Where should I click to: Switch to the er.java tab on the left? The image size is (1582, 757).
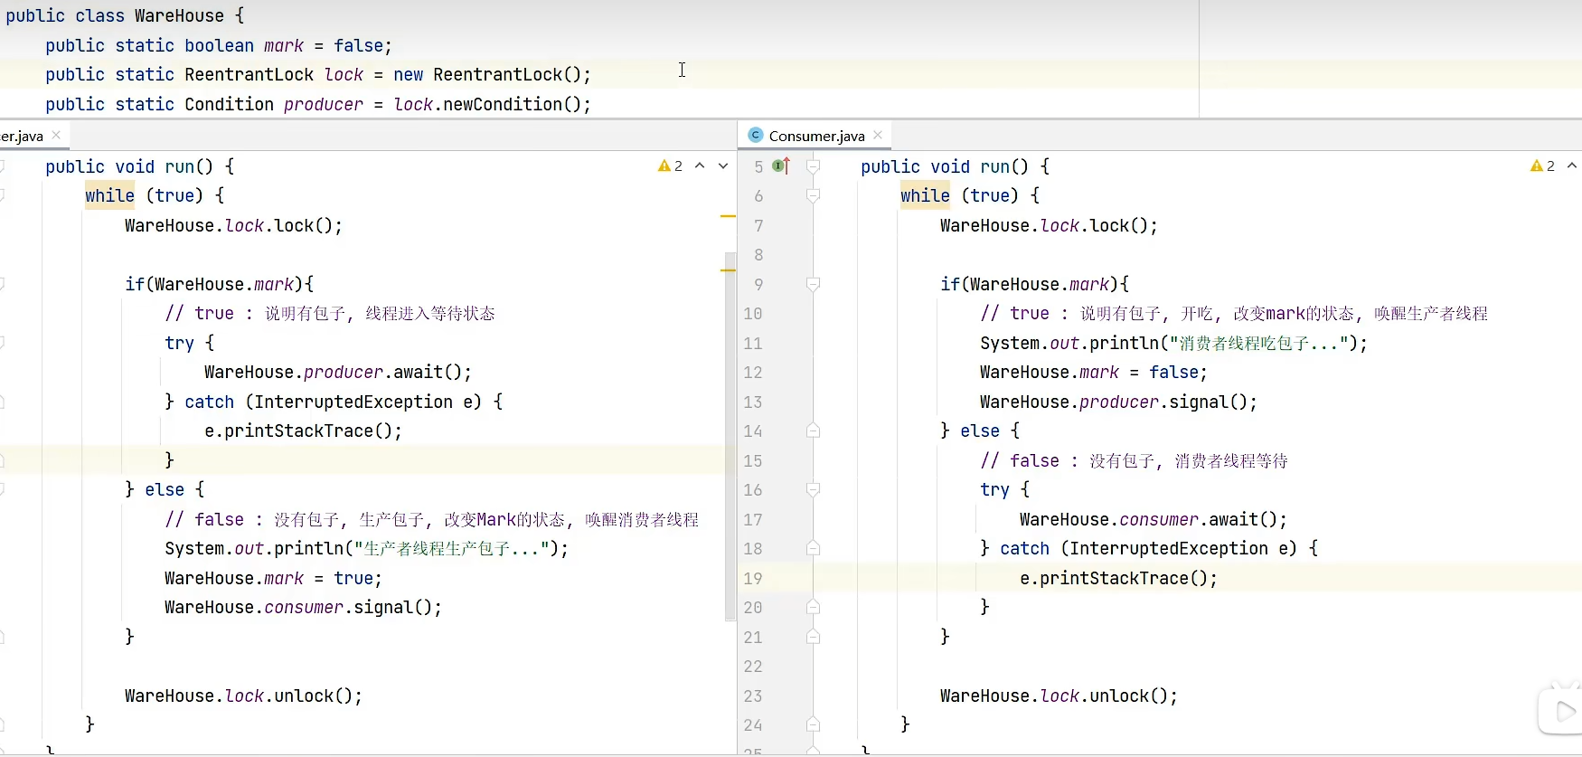(x=22, y=136)
